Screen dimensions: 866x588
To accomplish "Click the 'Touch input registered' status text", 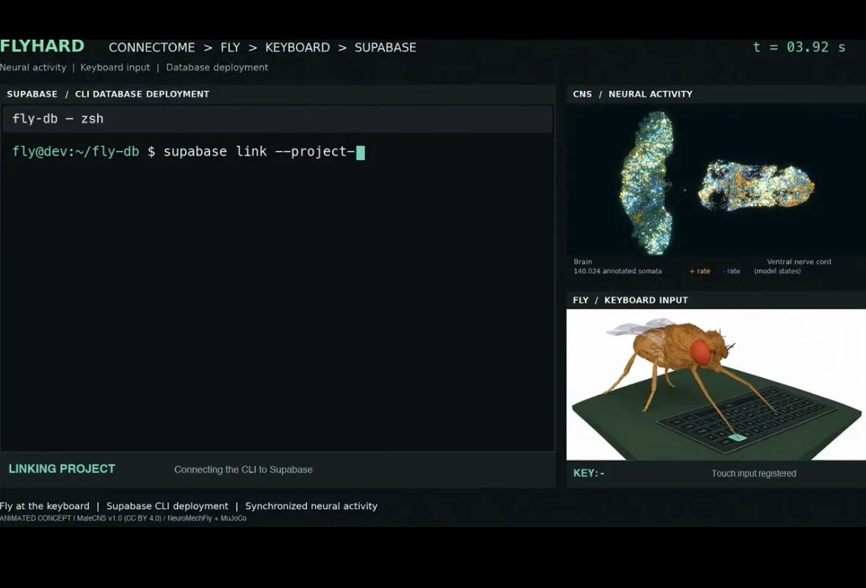I will pyautogui.click(x=754, y=473).
